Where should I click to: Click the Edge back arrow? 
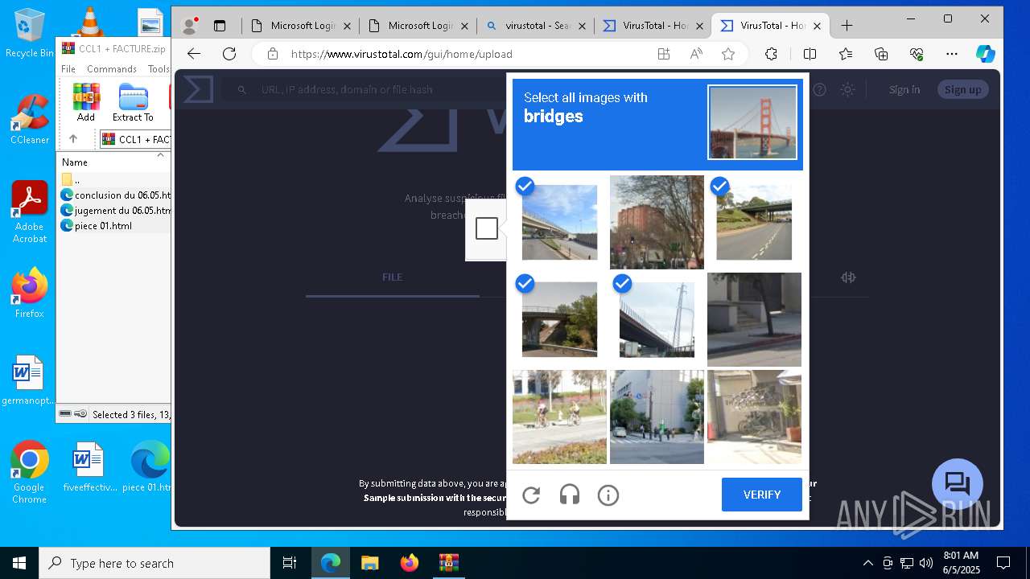194,54
